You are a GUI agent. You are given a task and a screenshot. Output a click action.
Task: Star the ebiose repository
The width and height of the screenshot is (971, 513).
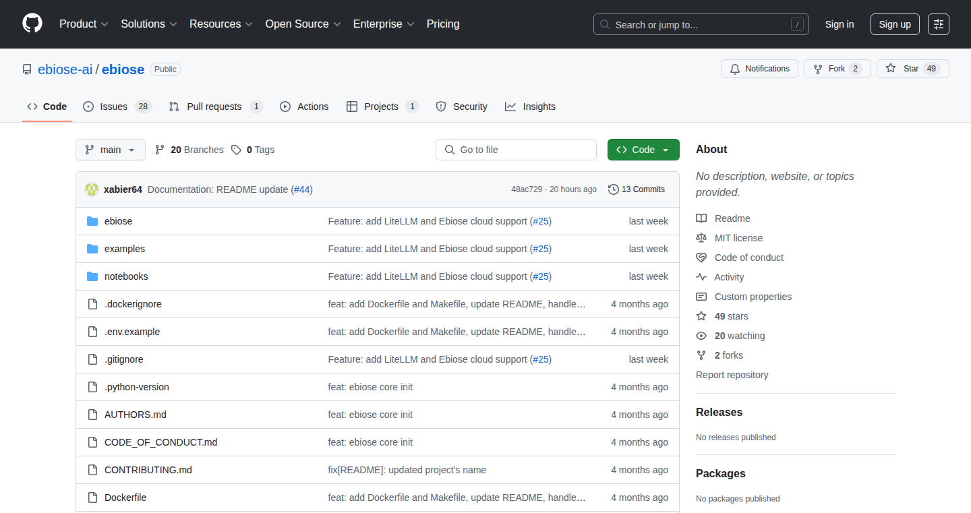pos(913,69)
